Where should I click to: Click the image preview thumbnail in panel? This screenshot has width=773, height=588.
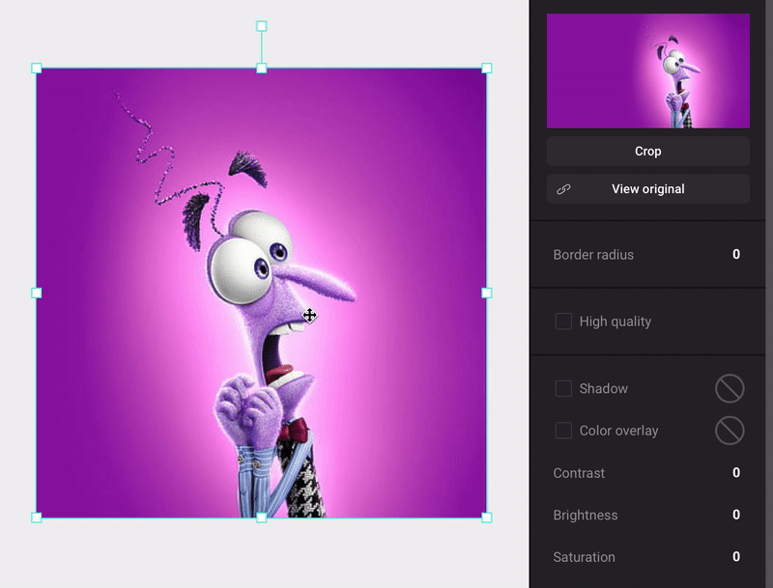point(647,70)
